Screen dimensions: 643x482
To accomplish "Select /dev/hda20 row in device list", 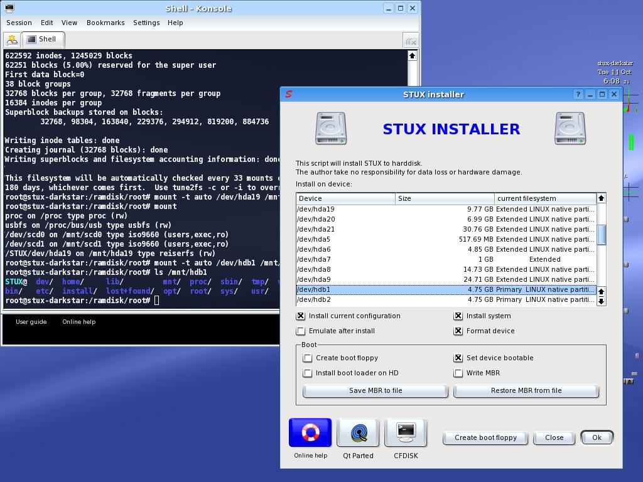I will (x=446, y=219).
